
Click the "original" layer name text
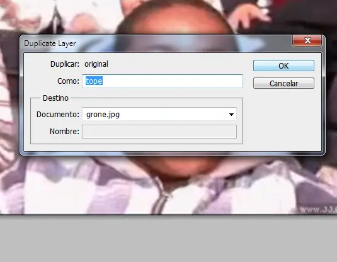point(96,64)
